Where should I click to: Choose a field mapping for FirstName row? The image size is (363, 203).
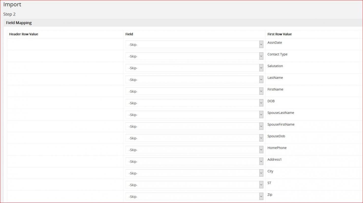194,91
